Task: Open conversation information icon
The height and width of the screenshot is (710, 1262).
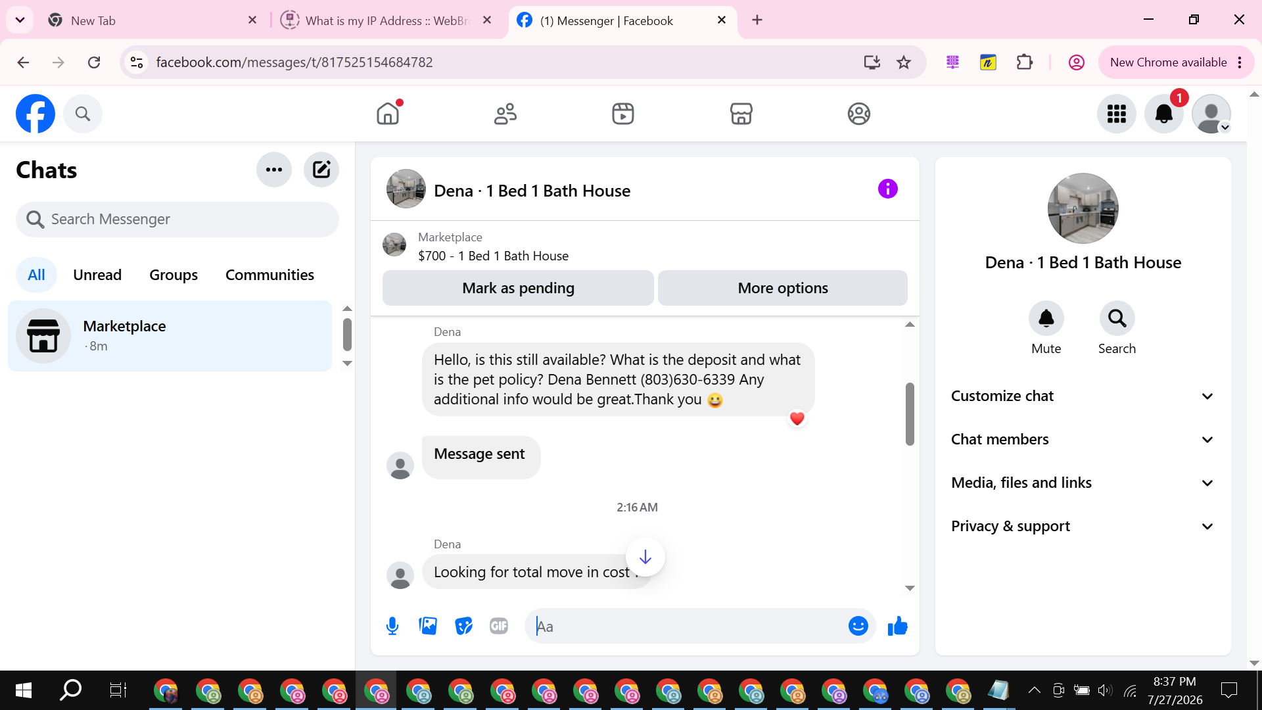Action: pyautogui.click(x=888, y=189)
